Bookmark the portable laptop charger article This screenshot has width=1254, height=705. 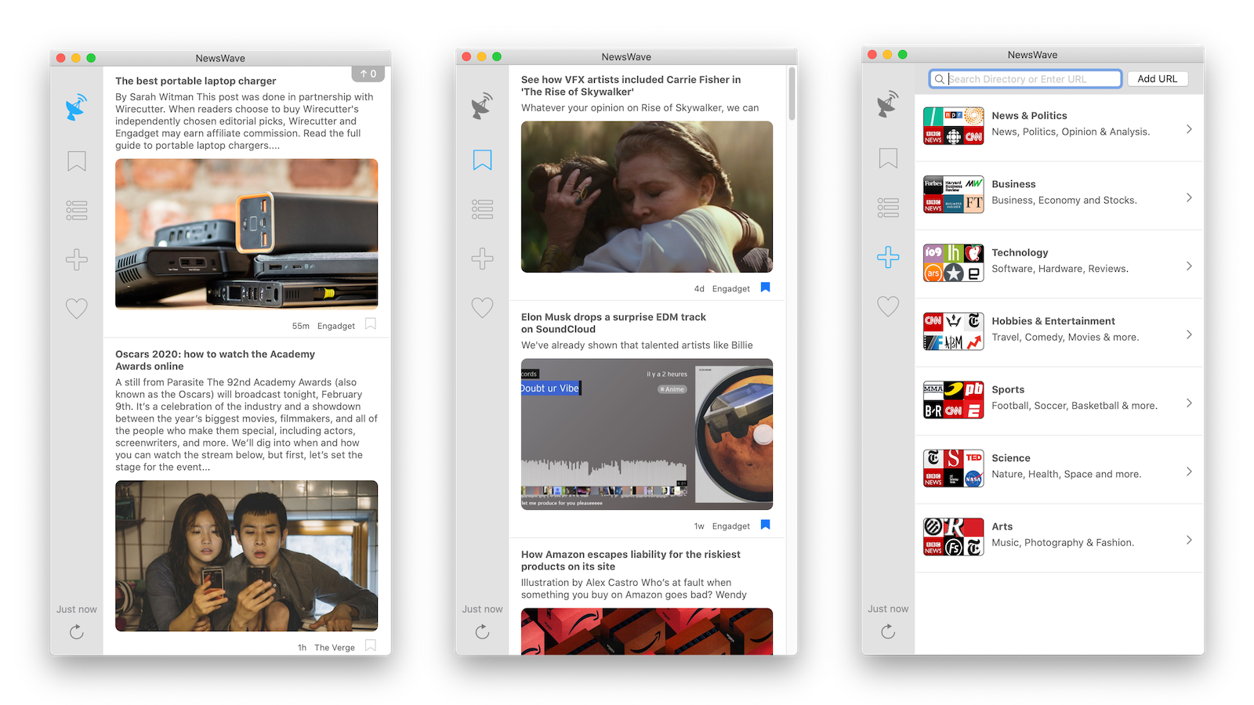[x=371, y=324]
